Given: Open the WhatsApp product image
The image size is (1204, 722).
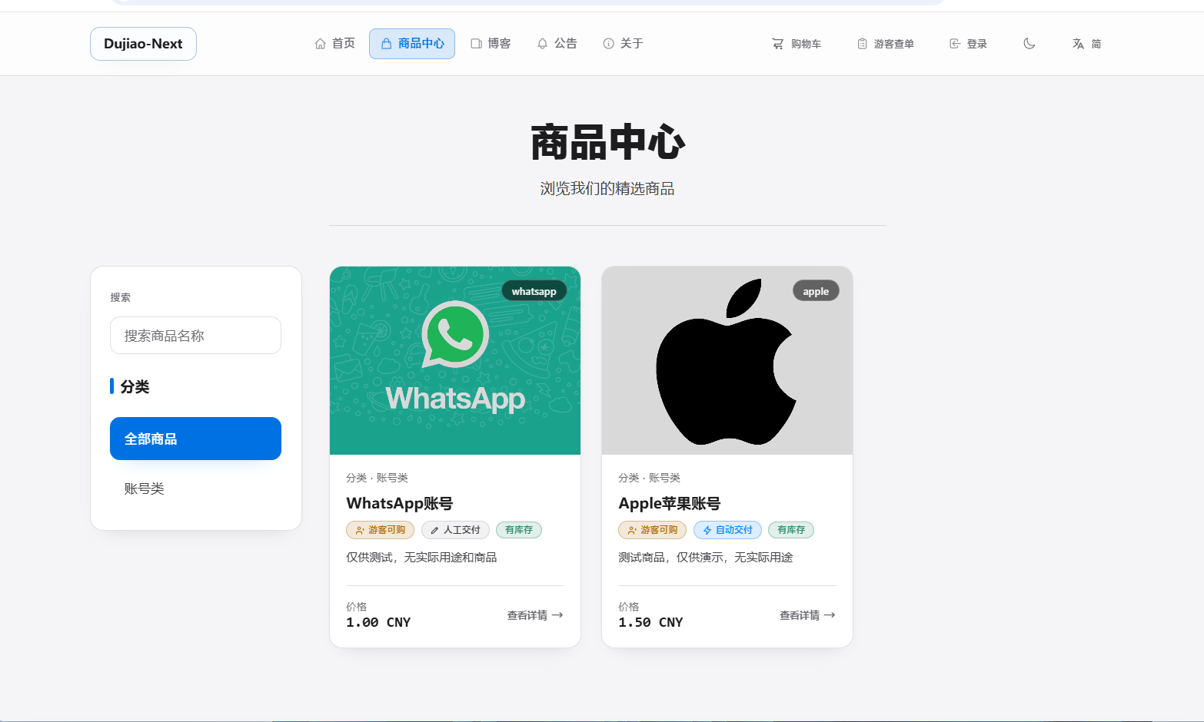Looking at the screenshot, I should 455,360.
